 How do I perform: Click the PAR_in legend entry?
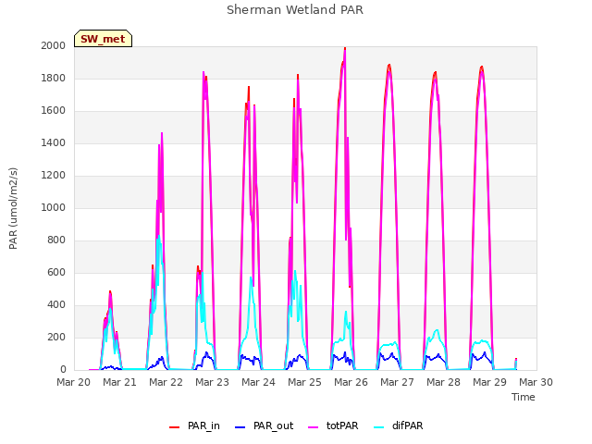194,425
